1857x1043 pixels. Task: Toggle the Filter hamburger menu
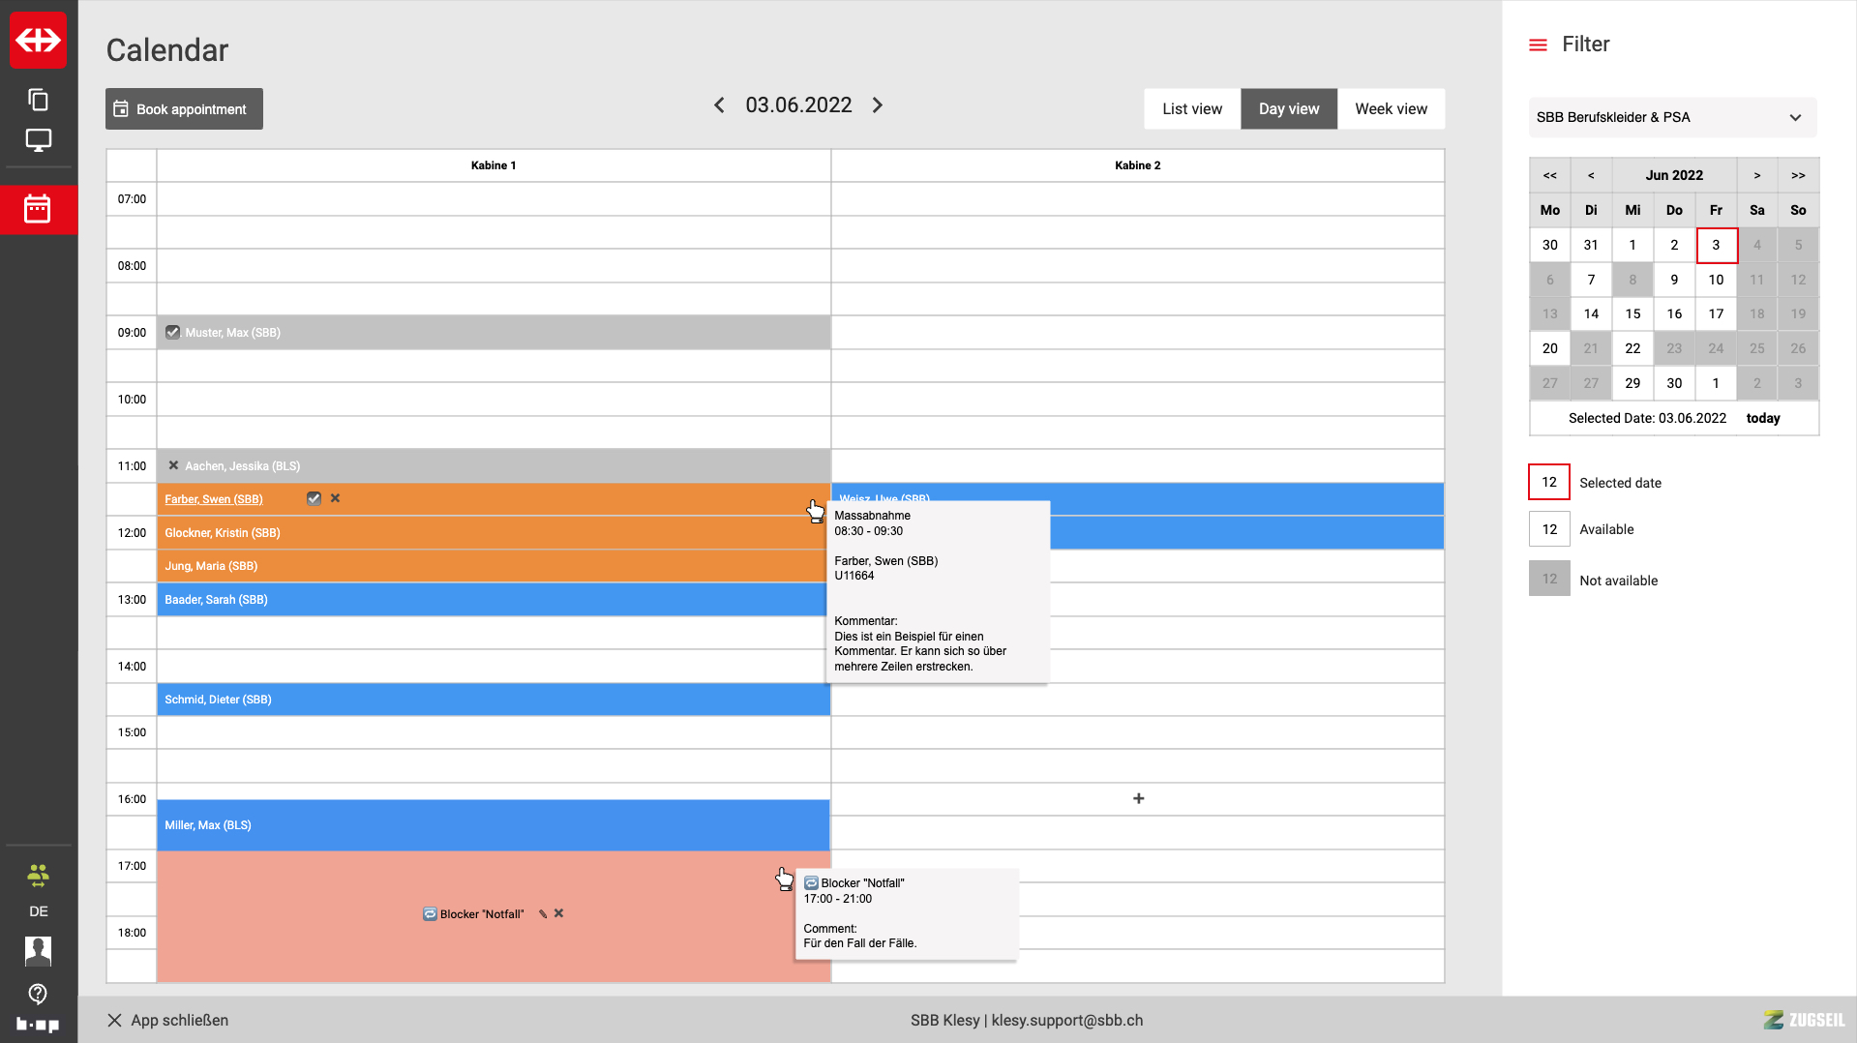tap(1538, 45)
